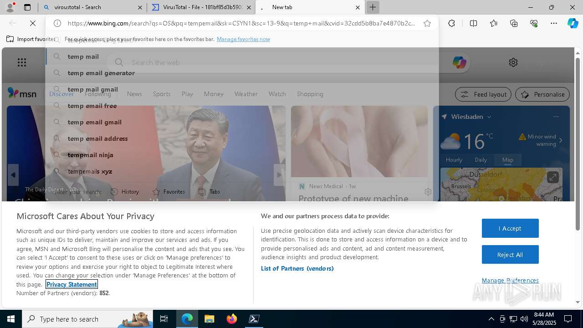Click the Personalise button
Image resolution: width=583 pixels, height=328 pixels.
(542, 94)
